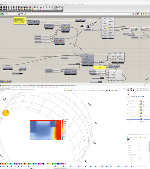The width and height of the screenshot is (150, 169).
Task: Save the Grasshopper document with floppy icon
Action: pos(3,14)
